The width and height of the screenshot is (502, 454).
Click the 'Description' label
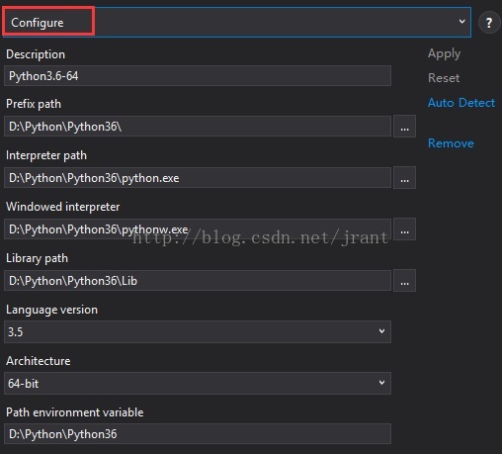click(36, 54)
